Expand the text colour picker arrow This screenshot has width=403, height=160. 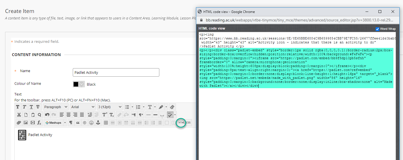coord(155,107)
